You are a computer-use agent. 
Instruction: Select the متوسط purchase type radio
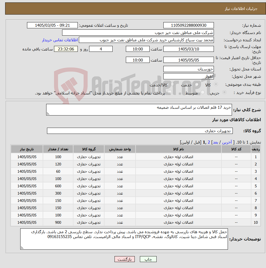(x=203, y=92)
